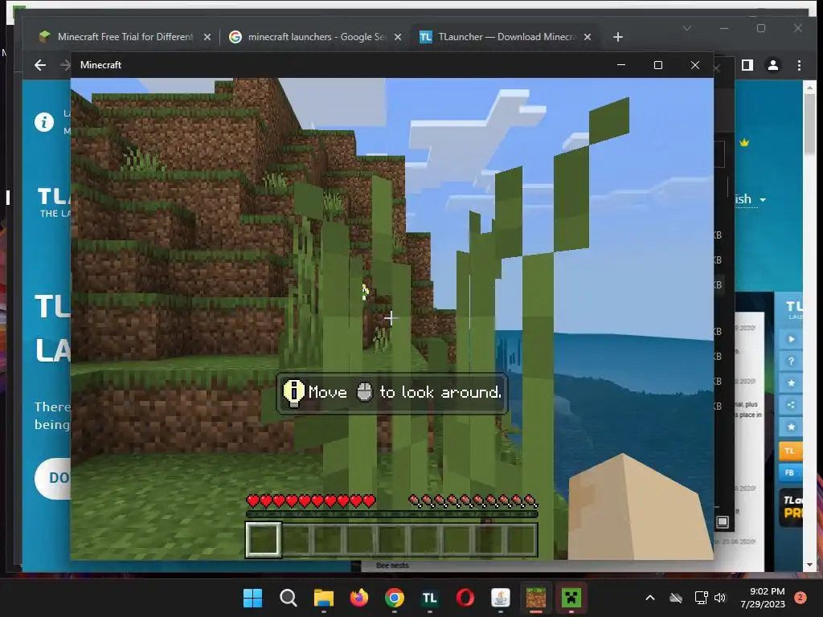Open the Chrome profile avatar icon
Viewport: 823px width, 617px height.
[x=773, y=65]
